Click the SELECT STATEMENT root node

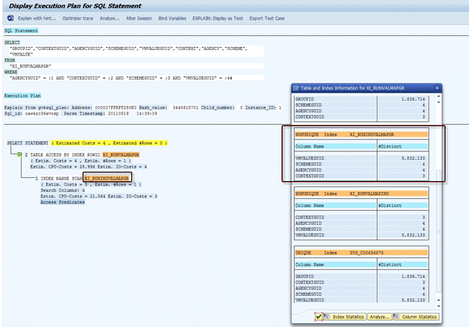coord(26,144)
